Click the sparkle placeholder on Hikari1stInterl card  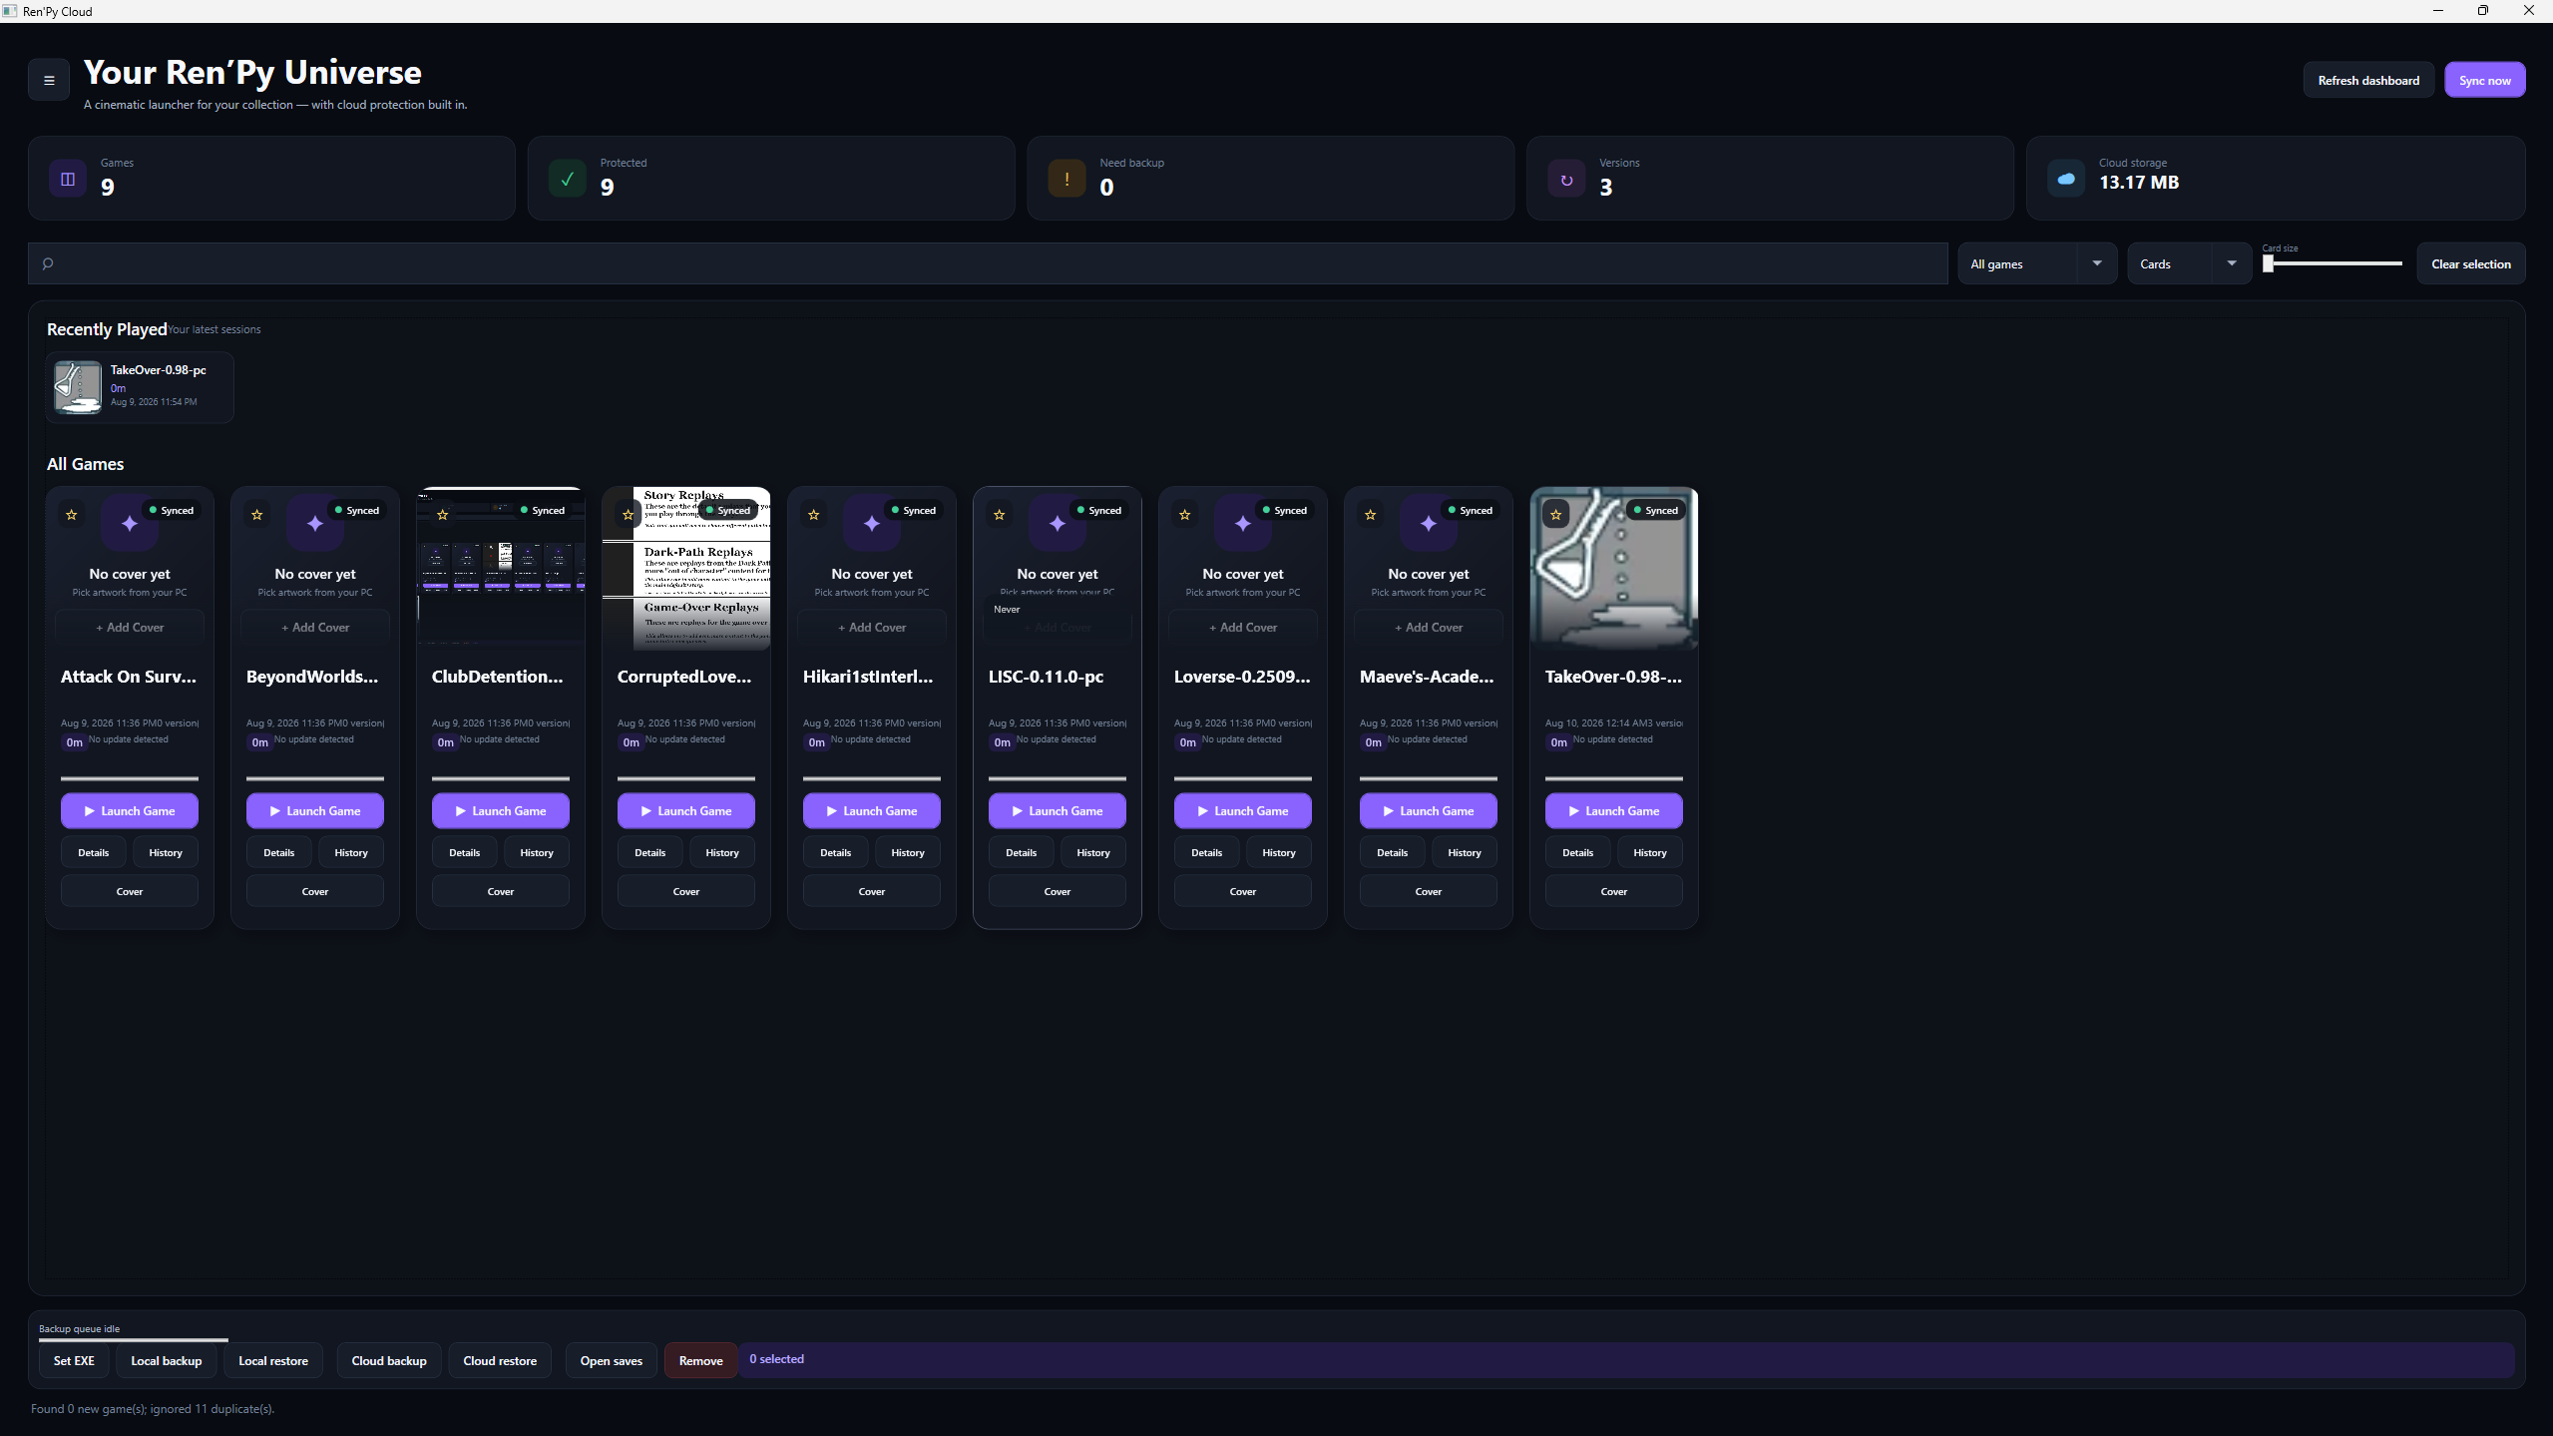click(872, 523)
